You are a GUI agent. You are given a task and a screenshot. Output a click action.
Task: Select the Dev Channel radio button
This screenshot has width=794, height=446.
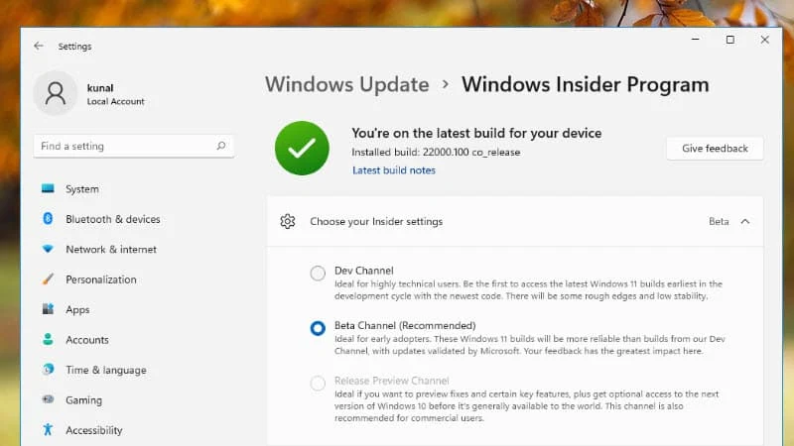pyautogui.click(x=318, y=274)
